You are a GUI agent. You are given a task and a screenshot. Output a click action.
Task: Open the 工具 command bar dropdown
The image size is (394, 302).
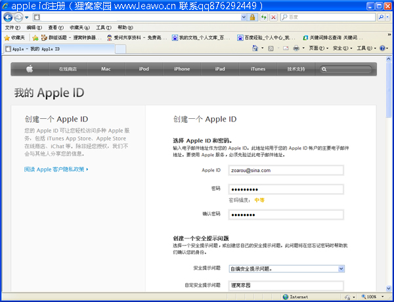[366, 48]
